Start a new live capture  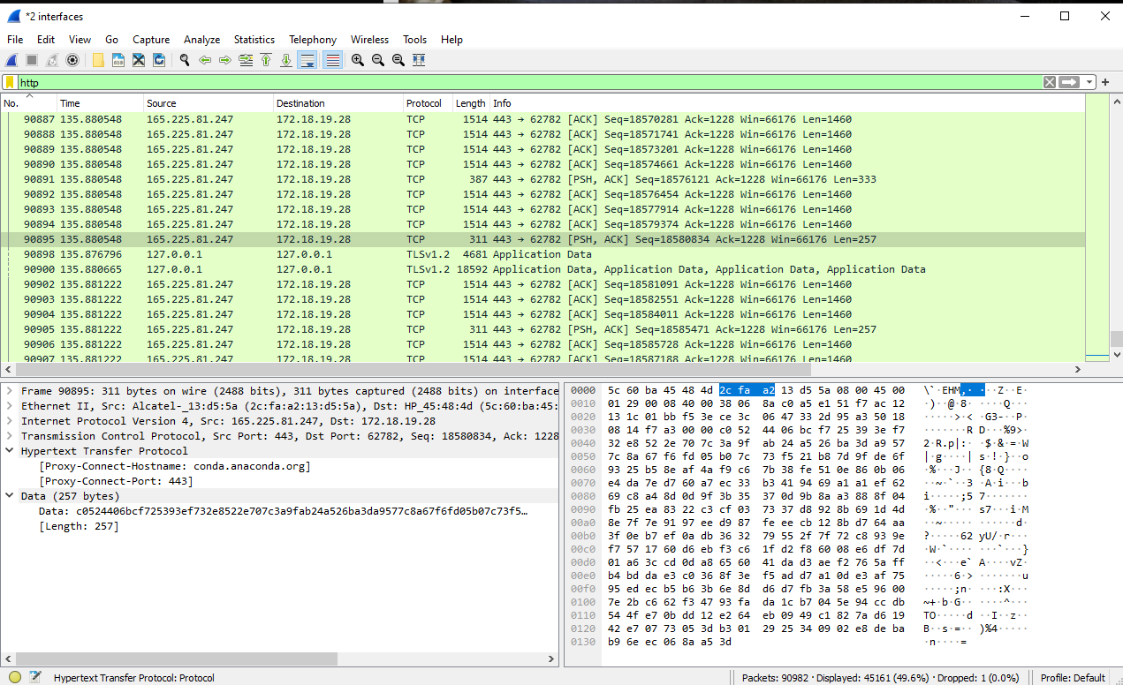(x=10, y=59)
